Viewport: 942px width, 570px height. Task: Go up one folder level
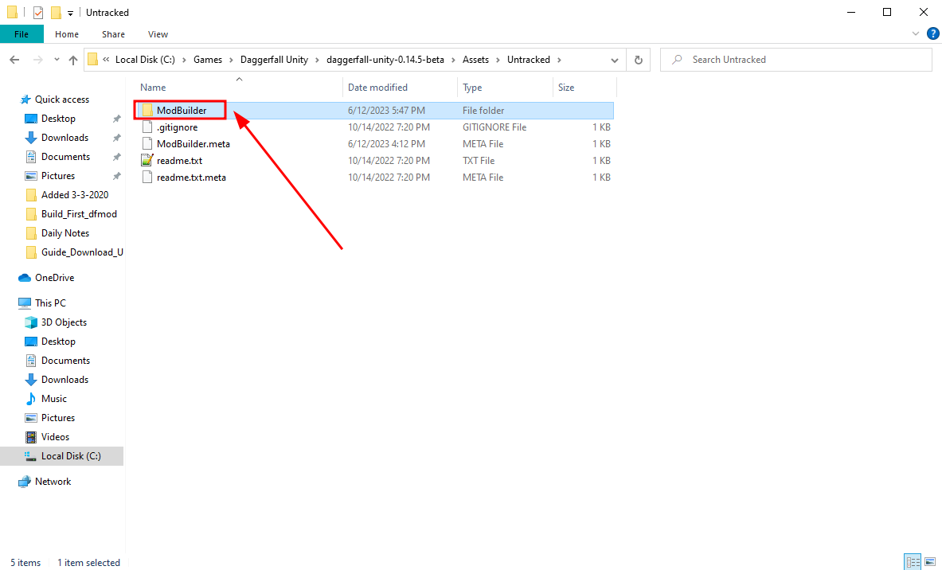[73, 60]
